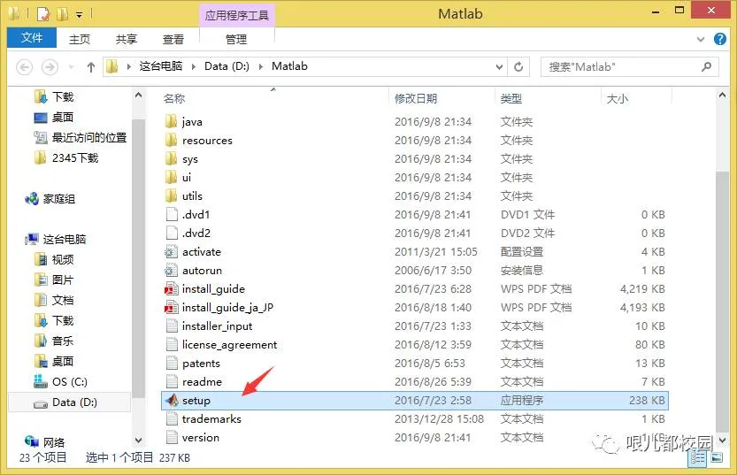Select the installer_input text file

tap(415, 326)
